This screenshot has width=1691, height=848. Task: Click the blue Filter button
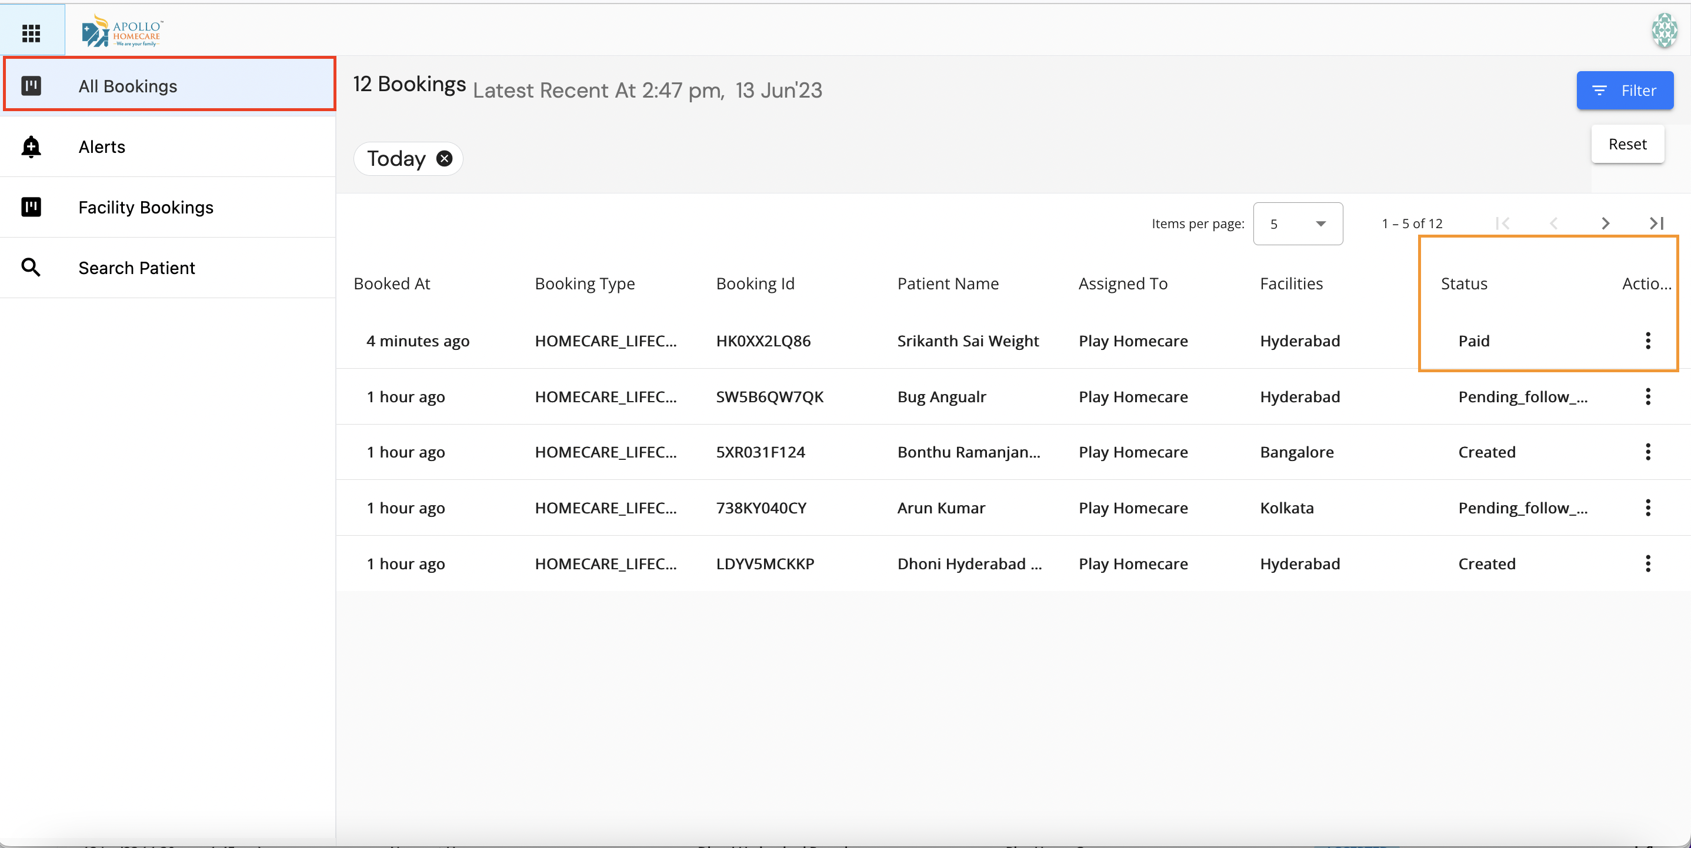[x=1624, y=91]
